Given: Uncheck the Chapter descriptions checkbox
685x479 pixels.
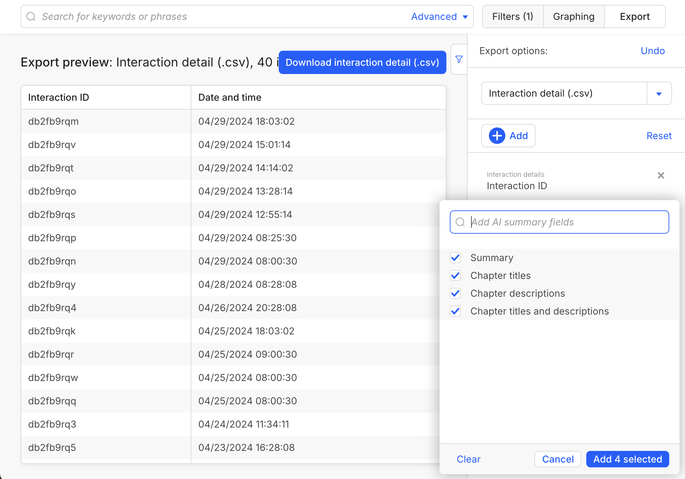Looking at the screenshot, I should [455, 293].
